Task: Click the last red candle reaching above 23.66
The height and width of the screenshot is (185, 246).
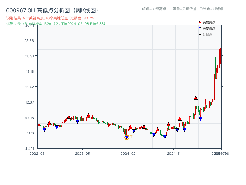Action: pyautogui.click(x=222, y=48)
